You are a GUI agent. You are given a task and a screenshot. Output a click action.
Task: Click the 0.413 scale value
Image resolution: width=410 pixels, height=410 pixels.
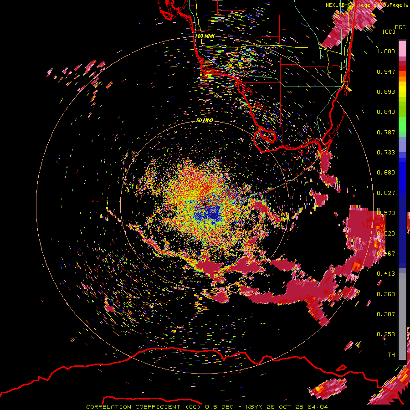(x=386, y=274)
